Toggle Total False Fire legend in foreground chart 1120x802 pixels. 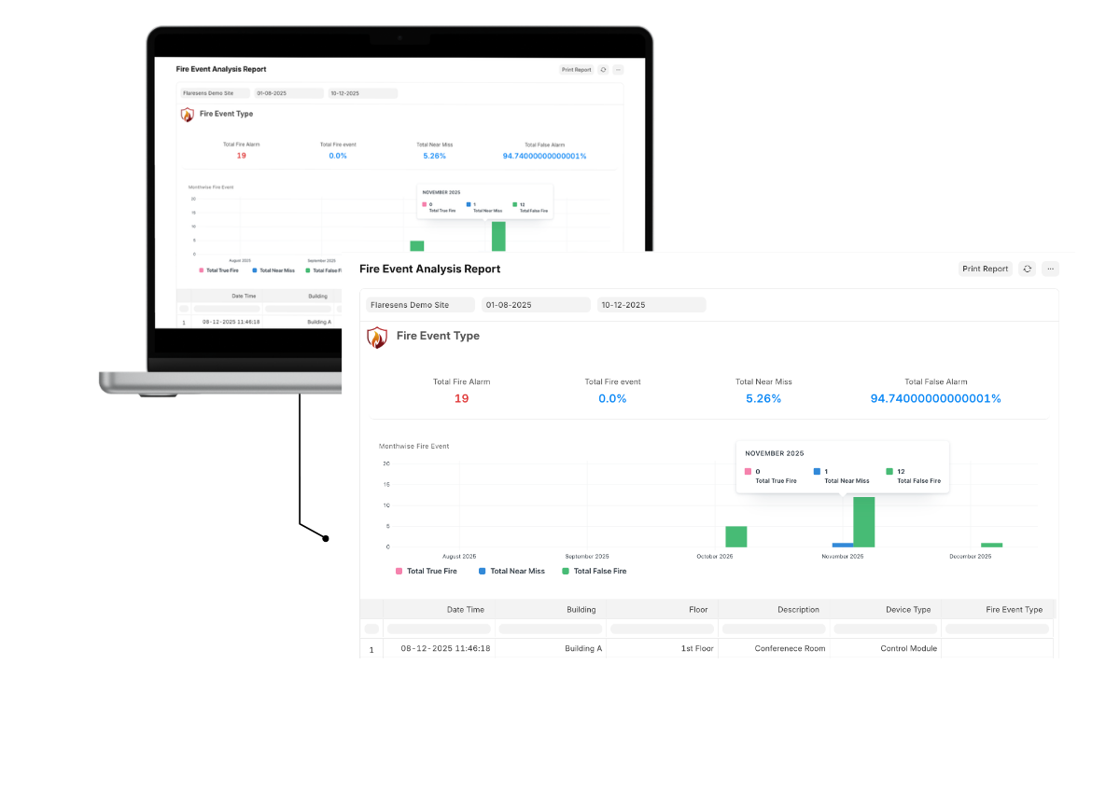coord(594,571)
